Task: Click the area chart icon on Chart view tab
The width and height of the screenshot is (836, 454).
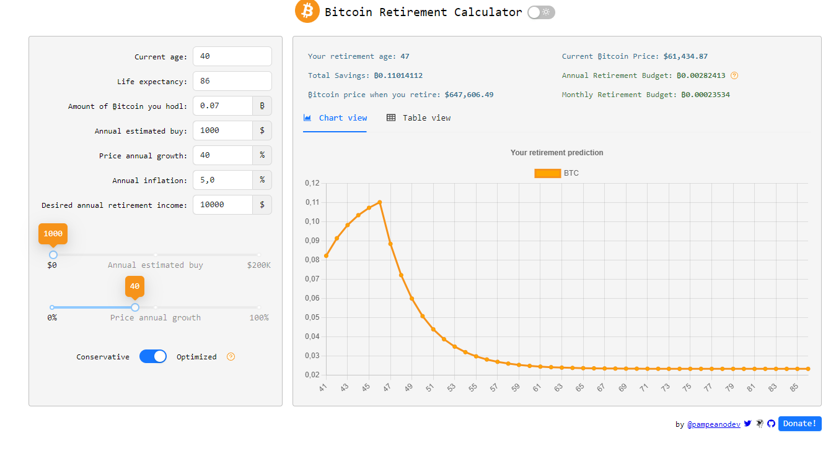Action: (x=307, y=118)
